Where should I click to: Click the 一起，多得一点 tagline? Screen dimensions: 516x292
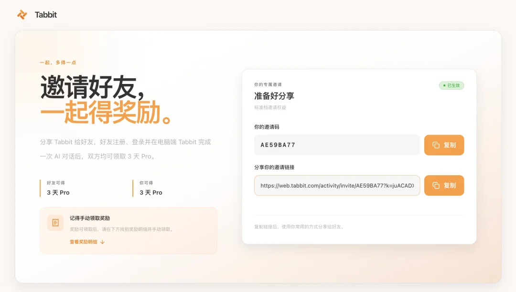(x=58, y=63)
